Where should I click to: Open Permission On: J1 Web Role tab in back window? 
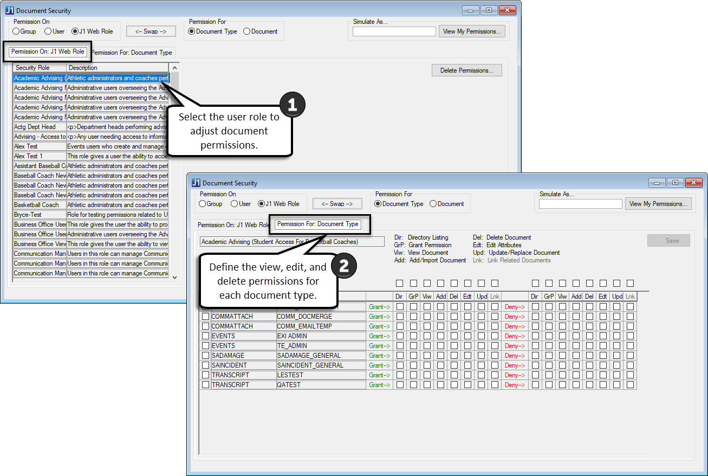(48, 52)
